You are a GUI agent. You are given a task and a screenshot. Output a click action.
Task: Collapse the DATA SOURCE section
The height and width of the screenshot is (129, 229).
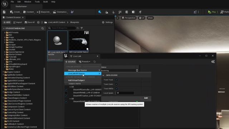click(103, 75)
